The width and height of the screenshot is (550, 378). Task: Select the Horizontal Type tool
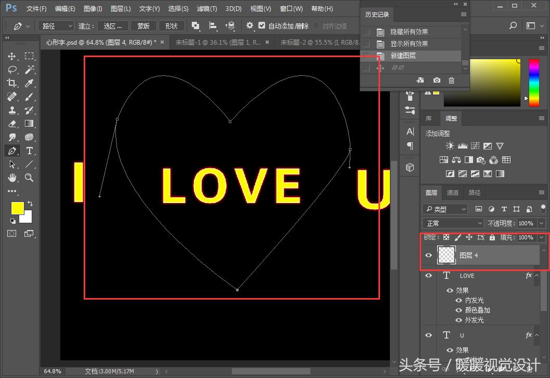click(x=29, y=151)
